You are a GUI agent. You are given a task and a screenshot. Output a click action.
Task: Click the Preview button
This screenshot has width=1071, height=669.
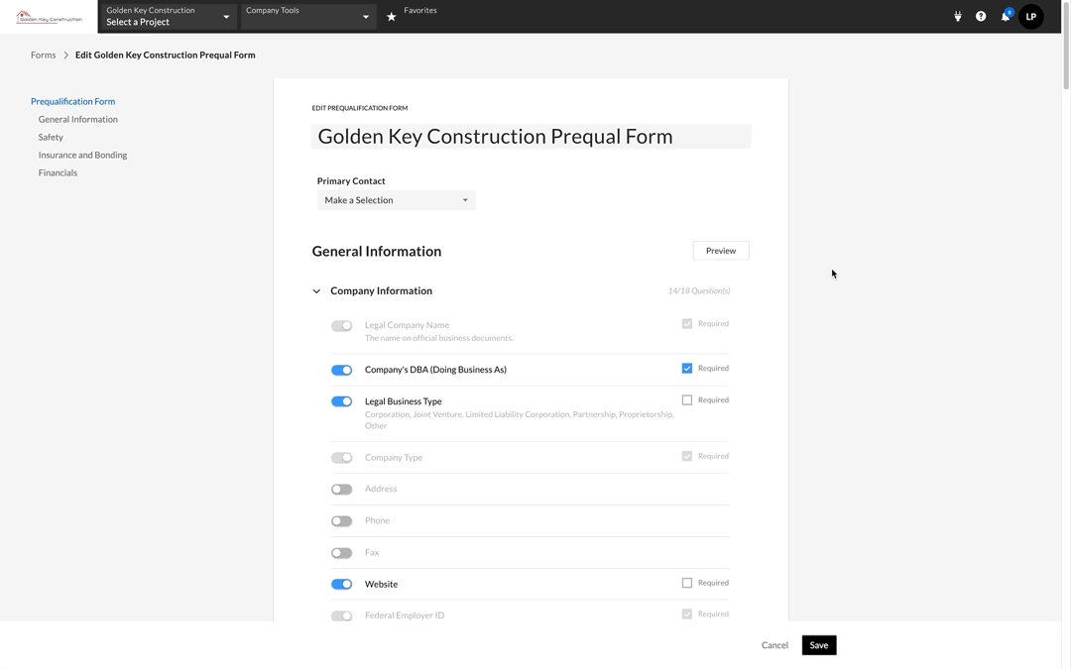coord(721,251)
